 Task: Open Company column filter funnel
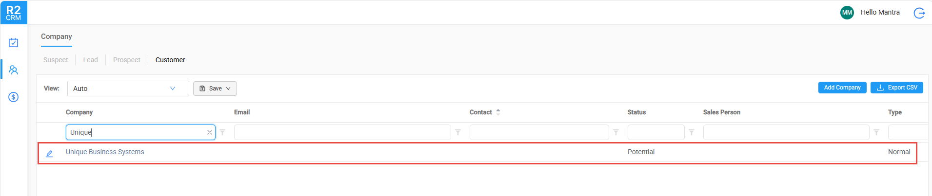(222, 132)
